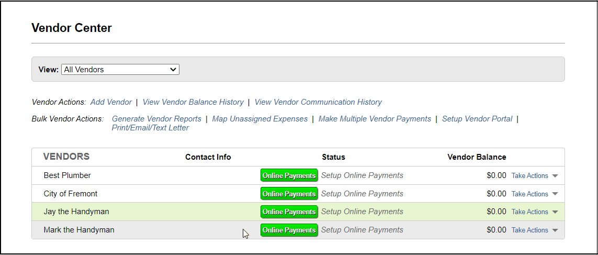The image size is (598, 255).
Task: Click Generate Vendor Reports link
Action: (x=156, y=119)
